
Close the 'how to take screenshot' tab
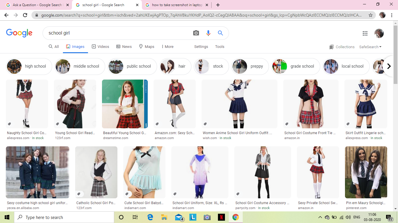click(x=207, y=5)
